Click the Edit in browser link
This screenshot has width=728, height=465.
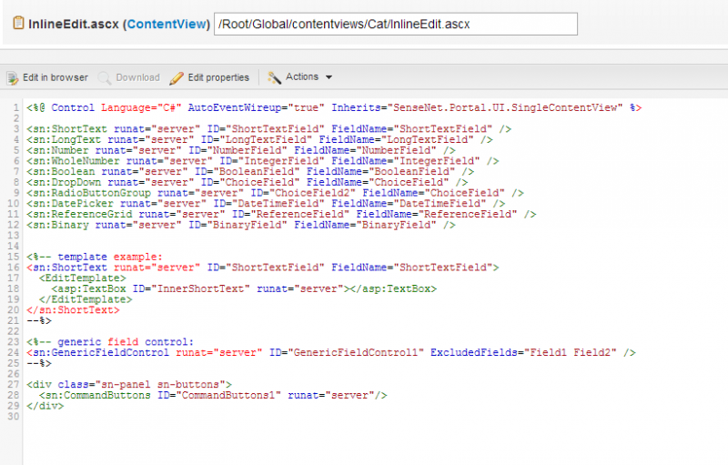(x=56, y=77)
